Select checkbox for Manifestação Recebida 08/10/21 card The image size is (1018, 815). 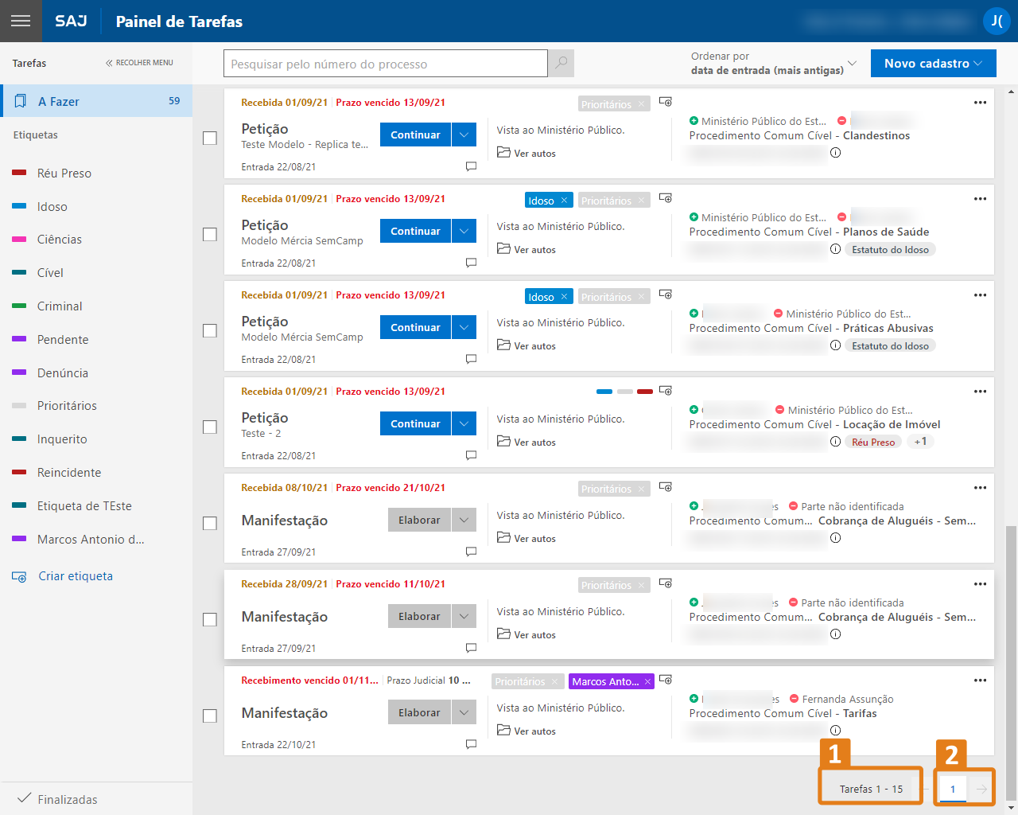click(210, 524)
